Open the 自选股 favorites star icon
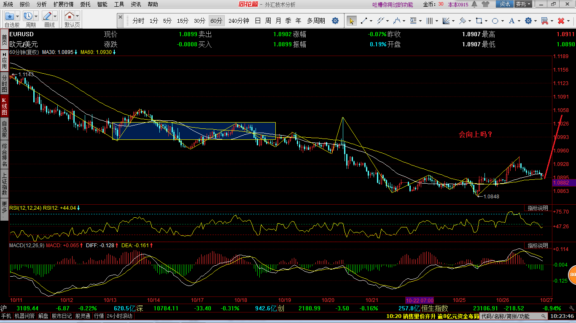Screen dimensions: 576x323 9,16
